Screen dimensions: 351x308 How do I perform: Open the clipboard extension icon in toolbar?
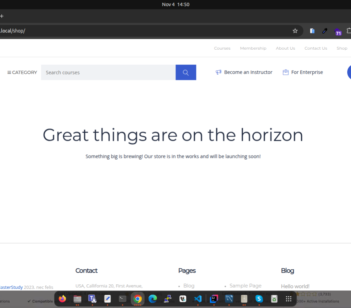pos(312,31)
